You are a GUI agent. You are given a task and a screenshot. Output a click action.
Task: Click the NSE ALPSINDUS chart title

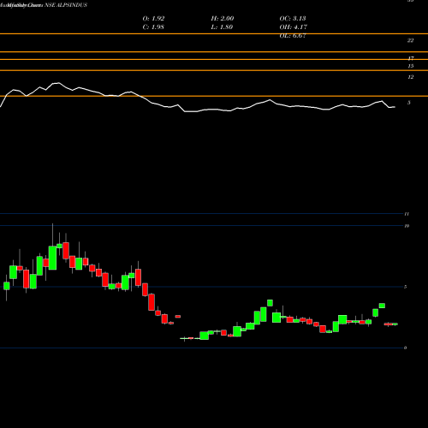pos(66,5)
